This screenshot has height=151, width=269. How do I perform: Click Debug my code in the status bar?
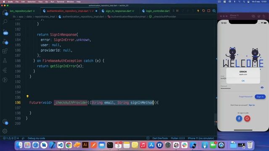pos(36,138)
